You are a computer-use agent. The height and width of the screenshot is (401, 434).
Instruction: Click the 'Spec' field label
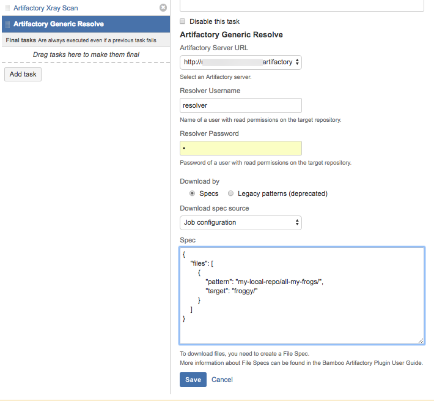click(188, 240)
